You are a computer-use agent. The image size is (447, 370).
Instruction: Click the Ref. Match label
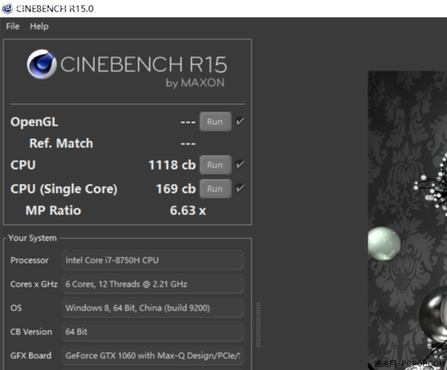61,143
